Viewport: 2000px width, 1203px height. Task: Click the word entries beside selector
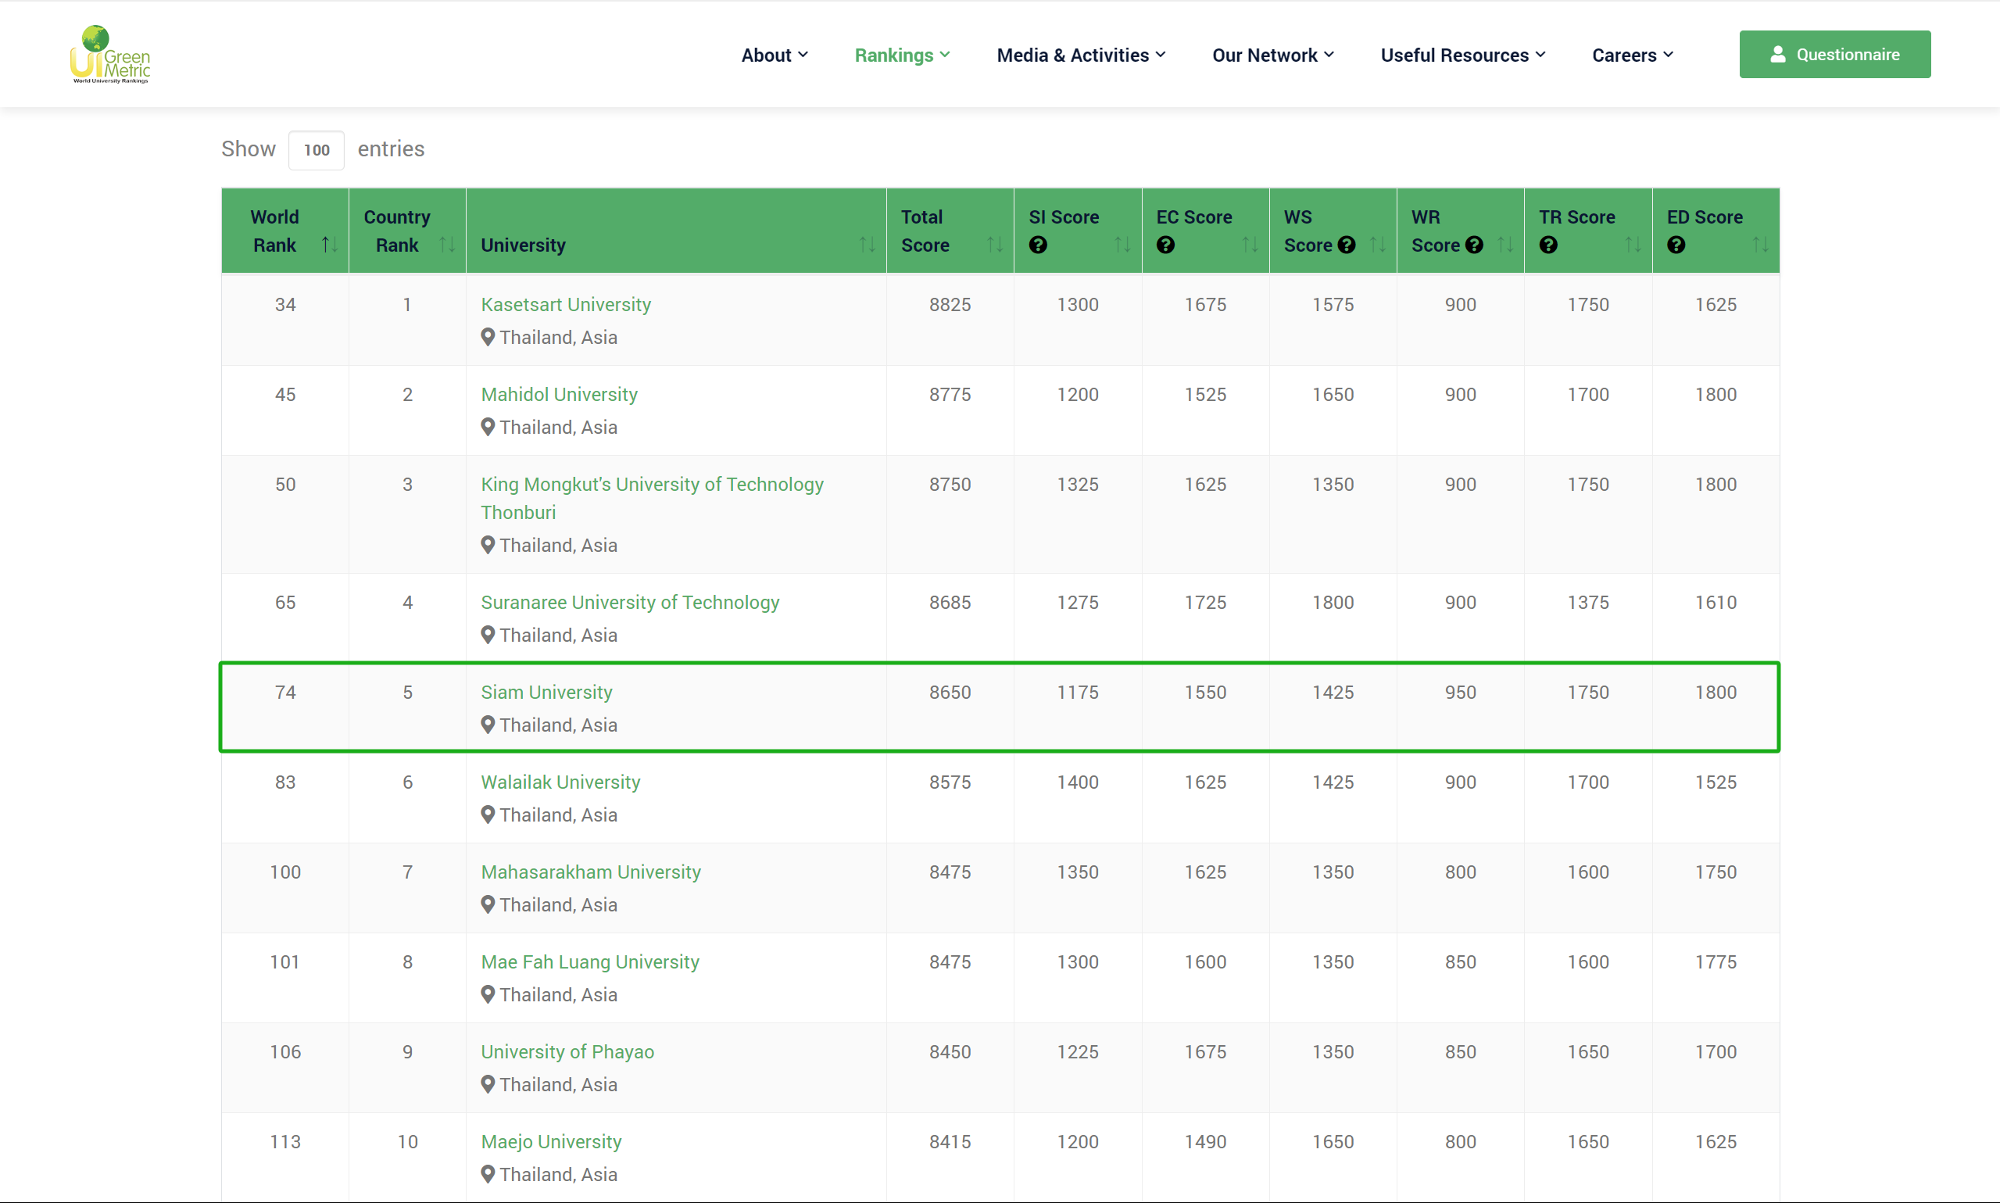(391, 149)
